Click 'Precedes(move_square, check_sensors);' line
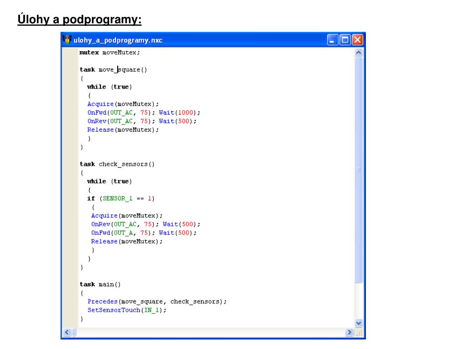The width and height of the screenshot is (466, 349). 157,302
